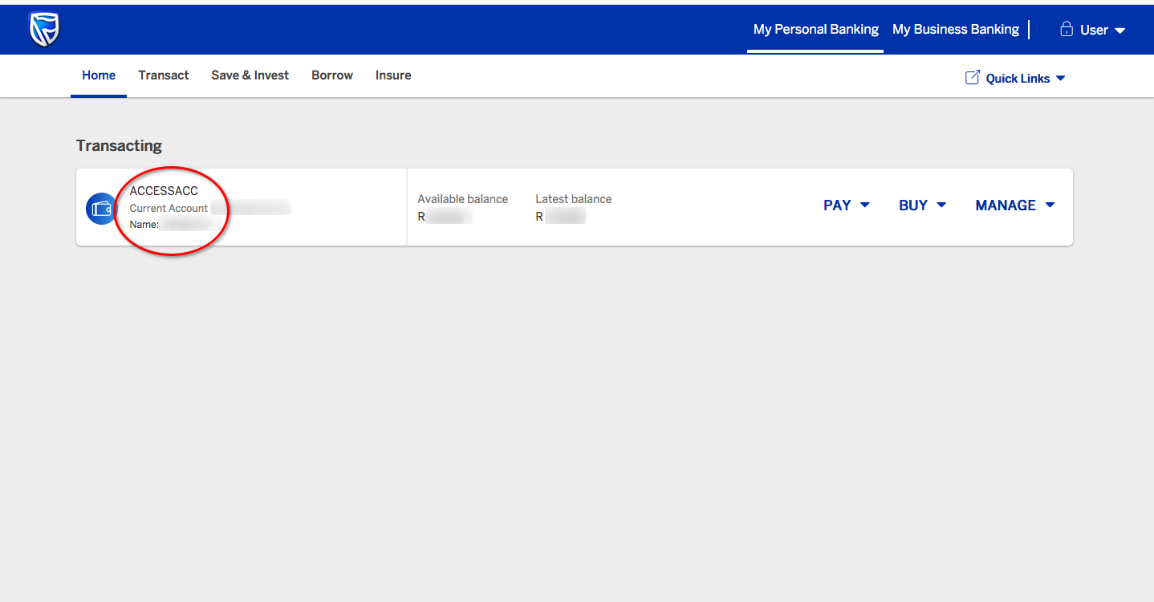This screenshot has width=1154, height=602.
Task: Switch to My Personal Banking
Action: click(x=815, y=30)
